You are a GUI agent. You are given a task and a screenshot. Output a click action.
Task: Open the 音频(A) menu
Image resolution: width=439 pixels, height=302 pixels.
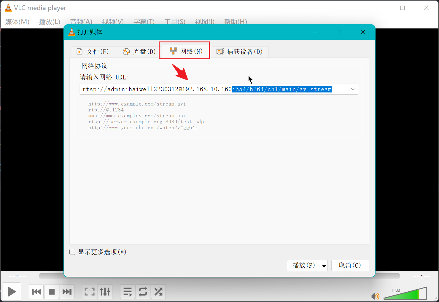[81, 22]
